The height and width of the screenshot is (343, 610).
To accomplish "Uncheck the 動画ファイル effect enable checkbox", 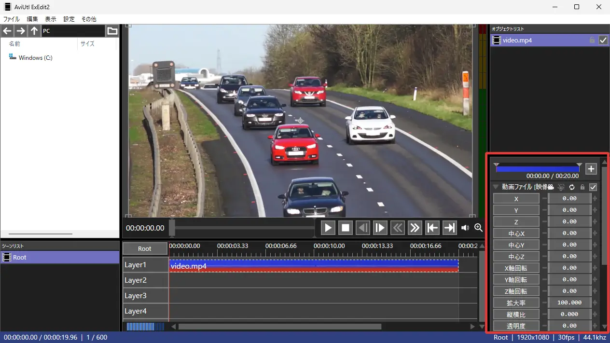I will point(594,187).
